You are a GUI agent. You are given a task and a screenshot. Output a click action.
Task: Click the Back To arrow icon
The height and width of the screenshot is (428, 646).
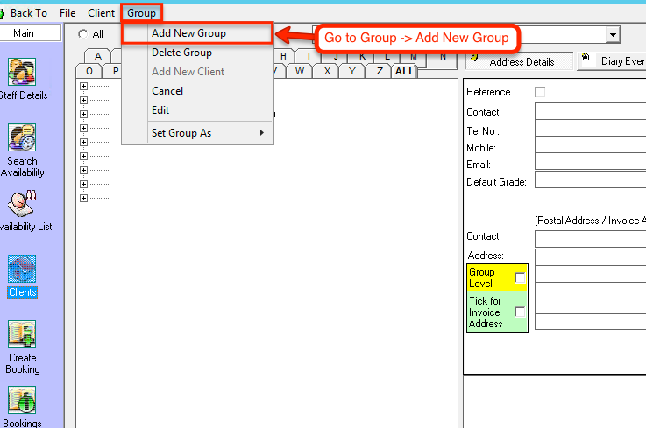point(4,13)
